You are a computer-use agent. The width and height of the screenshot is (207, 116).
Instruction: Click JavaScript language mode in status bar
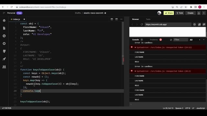pyautogui.click(x=201, y=108)
